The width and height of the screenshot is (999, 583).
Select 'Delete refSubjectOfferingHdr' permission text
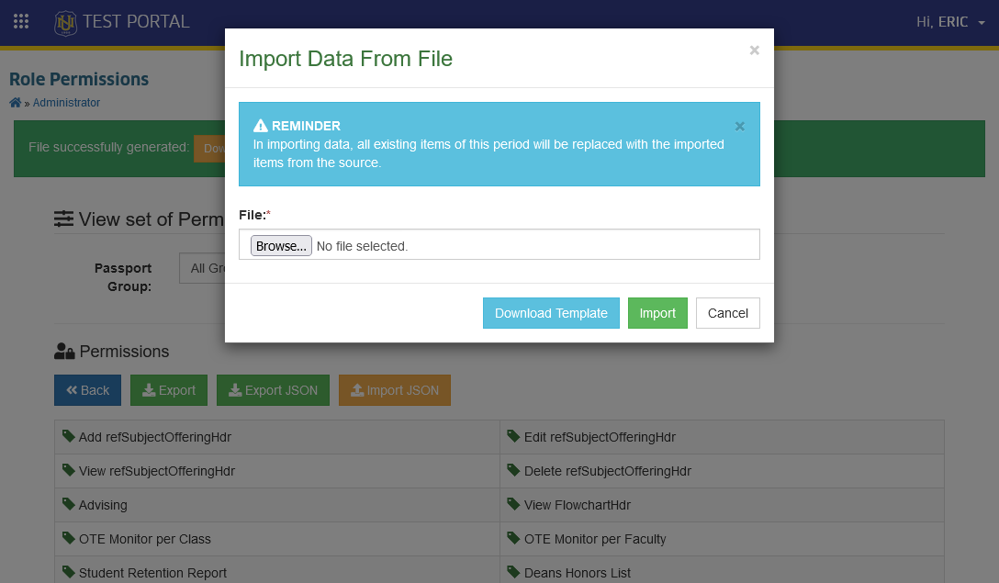[607, 472]
